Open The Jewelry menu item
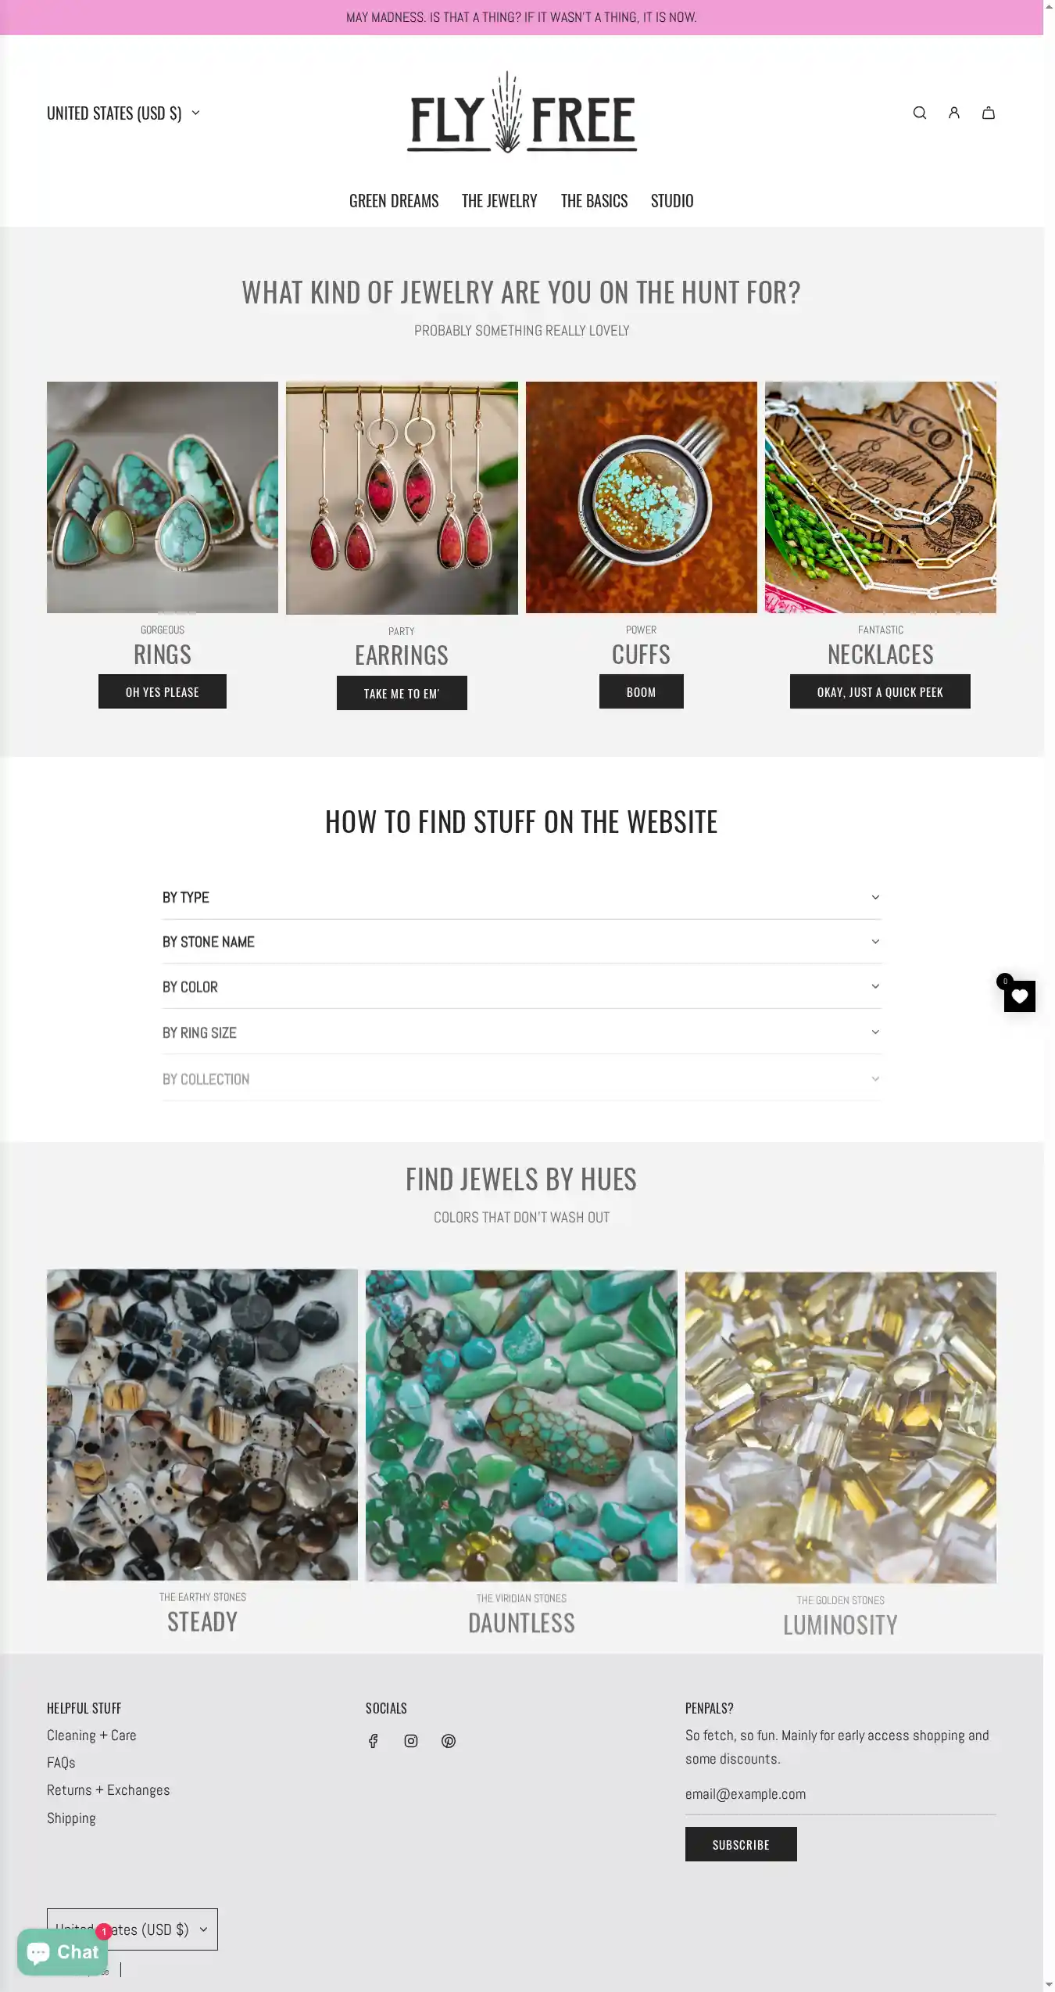1055x1992 pixels. (x=499, y=201)
